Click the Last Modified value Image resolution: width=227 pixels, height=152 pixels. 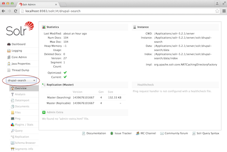point(75,33)
